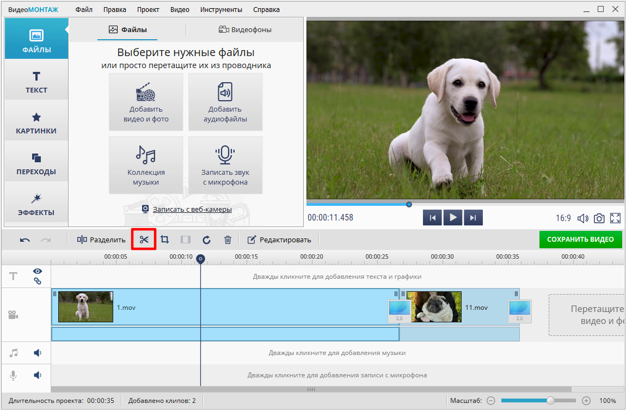The height and width of the screenshot is (410, 626).
Task: Click the zoom in plus icon
Action: 586,401
